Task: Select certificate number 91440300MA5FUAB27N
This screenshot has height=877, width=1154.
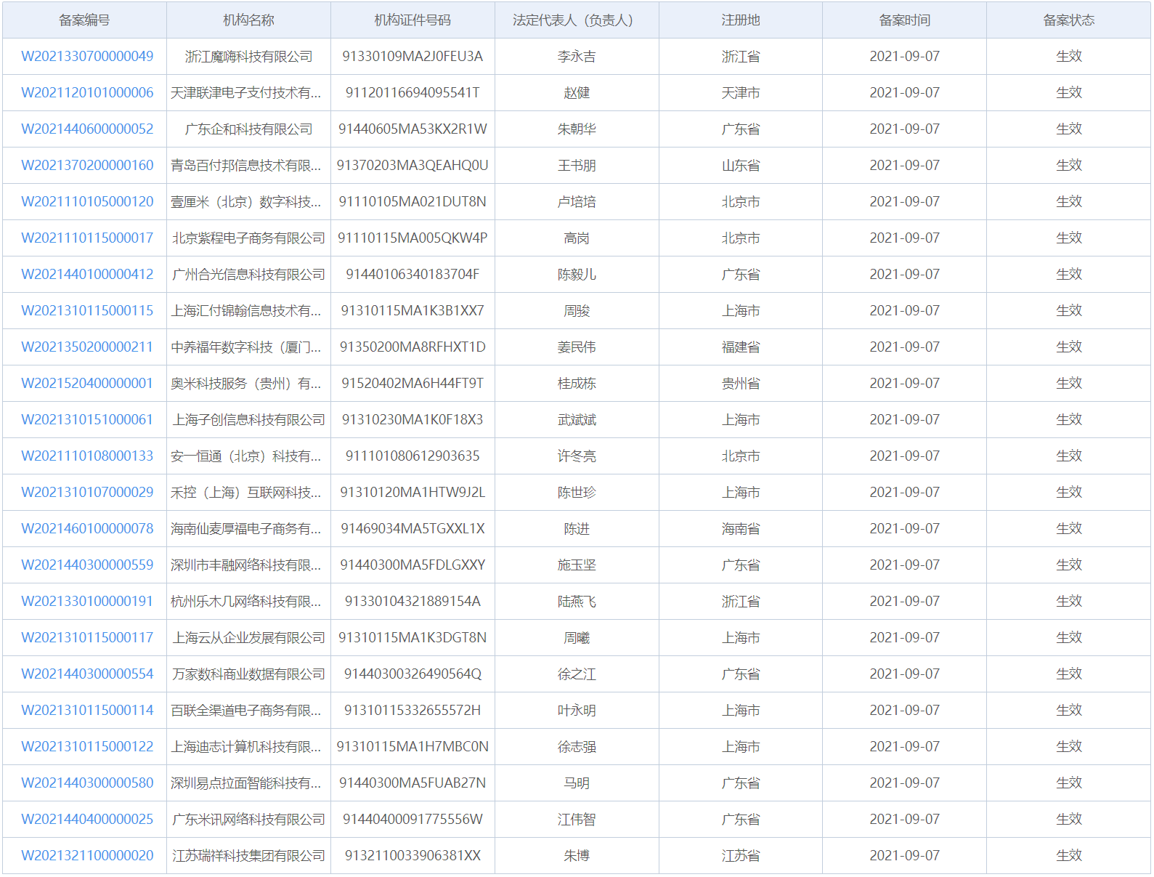Action: click(x=413, y=783)
